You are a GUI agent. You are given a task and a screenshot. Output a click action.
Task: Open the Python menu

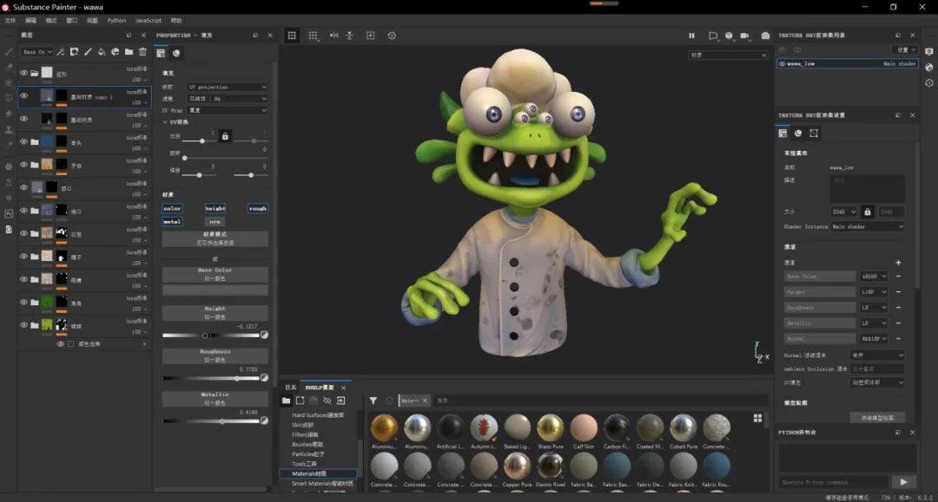116,20
